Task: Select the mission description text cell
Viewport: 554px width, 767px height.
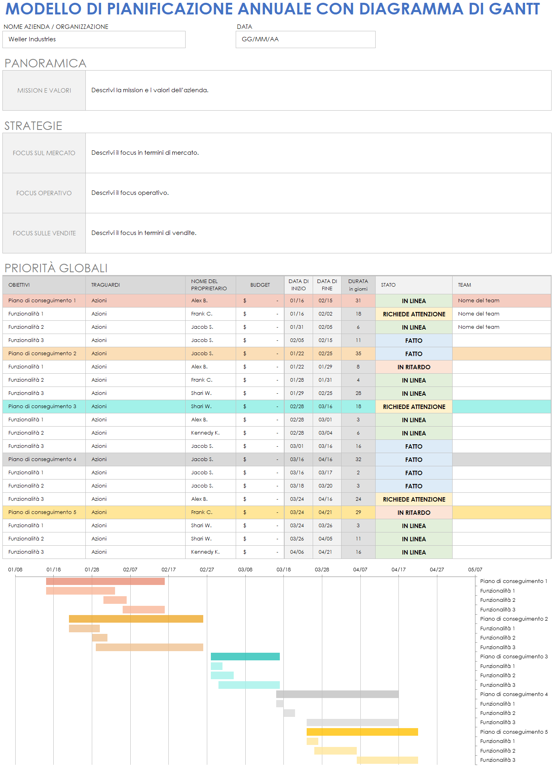Action: coord(318,90)
